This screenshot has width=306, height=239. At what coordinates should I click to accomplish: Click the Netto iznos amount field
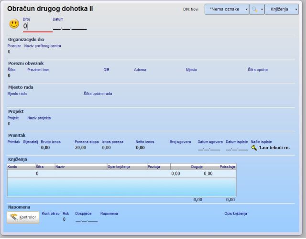click(x=140, y=148)
